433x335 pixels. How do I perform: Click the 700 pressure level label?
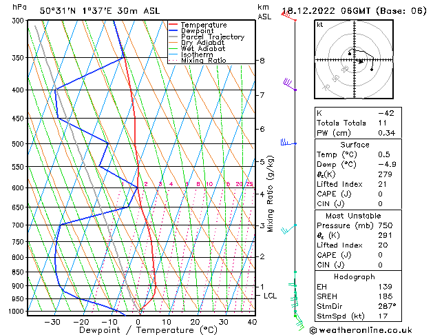[x=19, y=225]
